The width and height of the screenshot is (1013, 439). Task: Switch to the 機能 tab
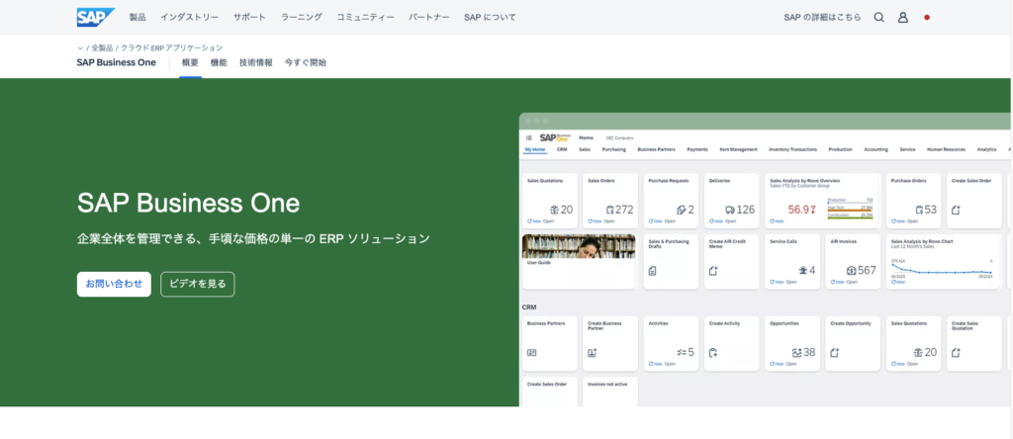(219, 62)
